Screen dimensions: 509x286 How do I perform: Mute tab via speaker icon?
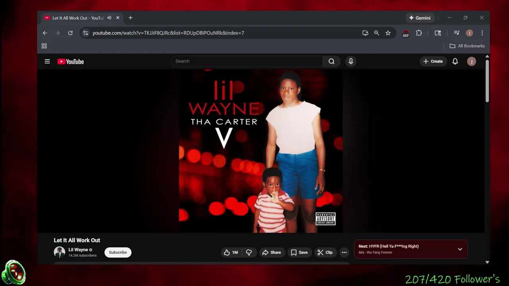pos(109,18)
